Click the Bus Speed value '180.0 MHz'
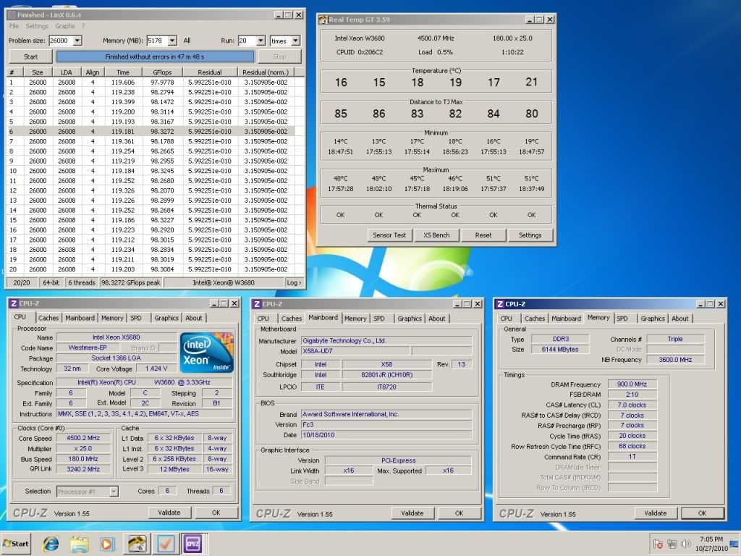Viewport: 741px width, 556px height. [x=83, y=459]
